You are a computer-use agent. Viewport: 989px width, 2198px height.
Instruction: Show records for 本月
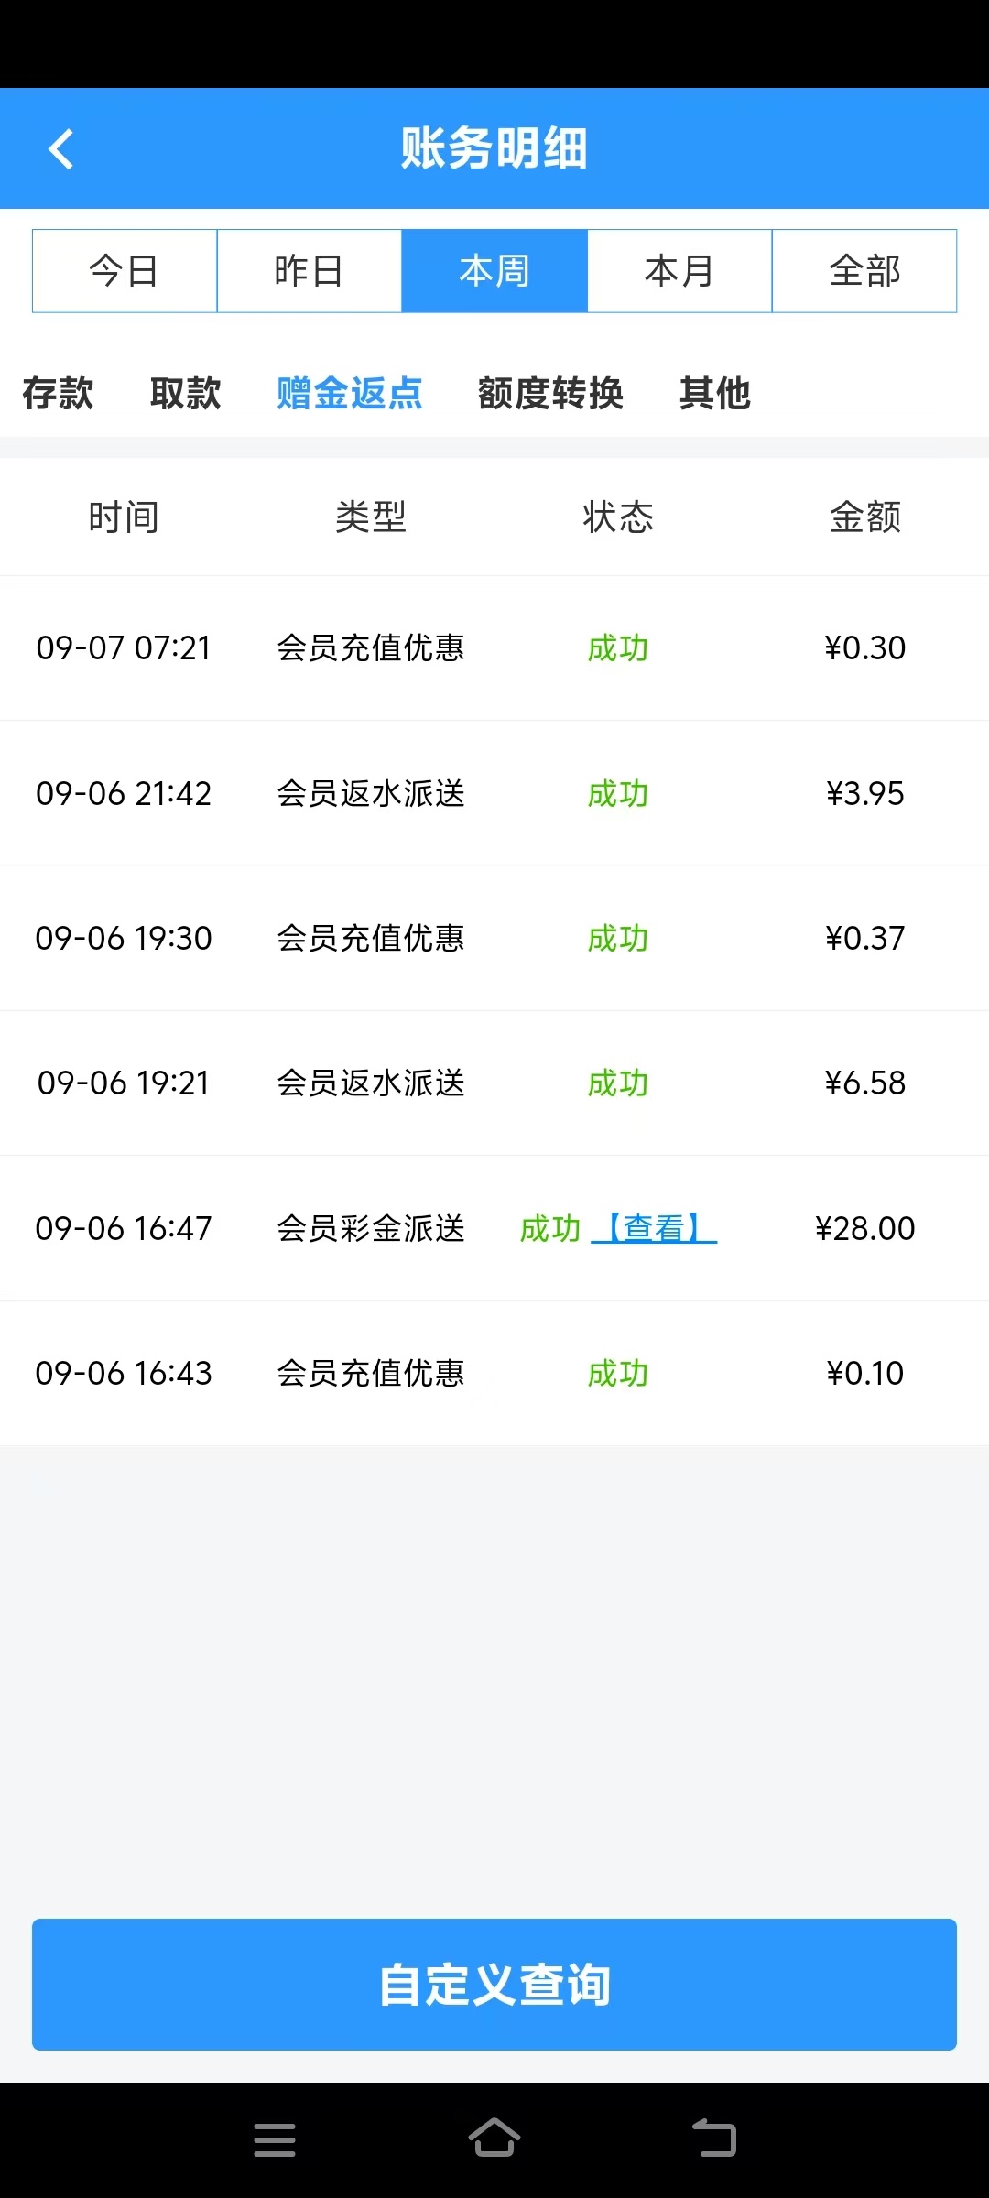(x=679, y=271)
